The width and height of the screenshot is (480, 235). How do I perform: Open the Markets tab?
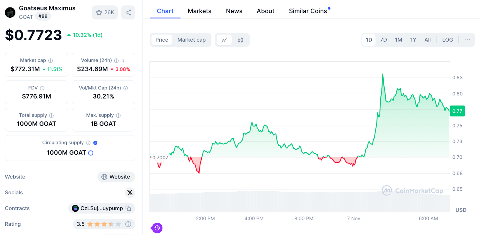pos(199,11)
